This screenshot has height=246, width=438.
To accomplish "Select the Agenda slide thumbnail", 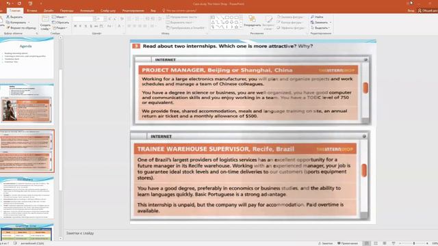I will point(27,58).
